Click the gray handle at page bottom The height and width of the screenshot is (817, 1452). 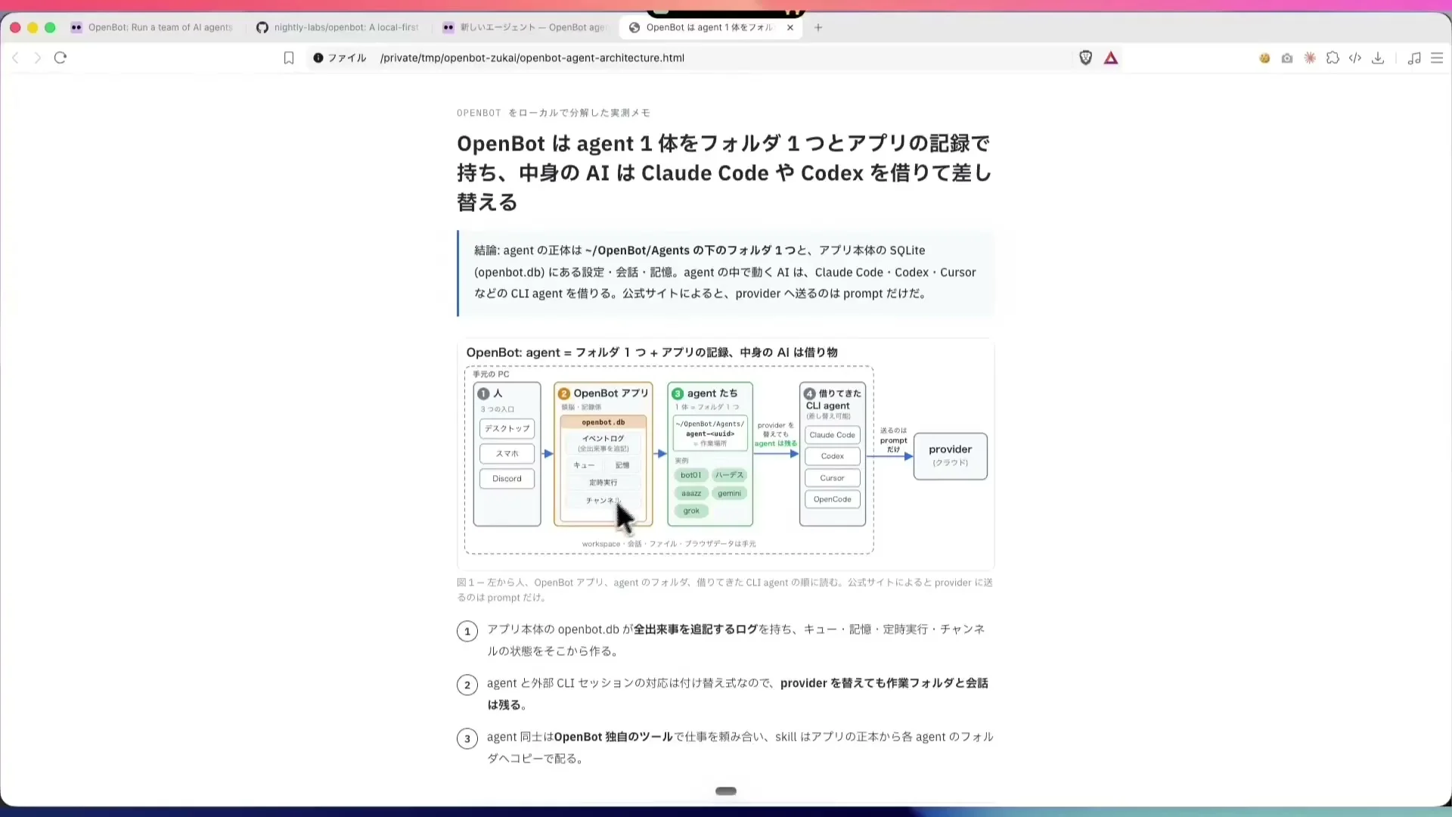[x=726, y=791]
